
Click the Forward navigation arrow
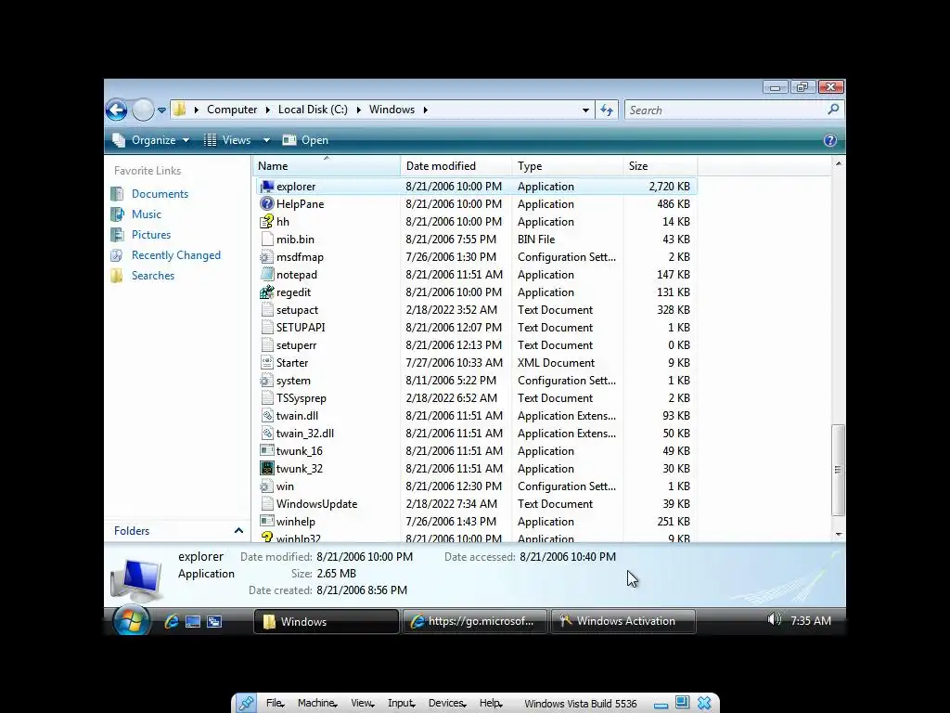[143, 110]
